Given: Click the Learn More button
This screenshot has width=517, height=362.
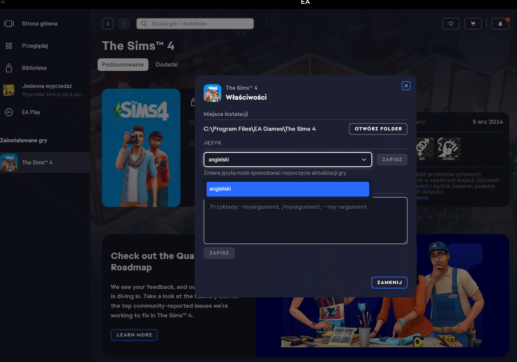Looking at the screenshot, I should (x=134, y=335).
